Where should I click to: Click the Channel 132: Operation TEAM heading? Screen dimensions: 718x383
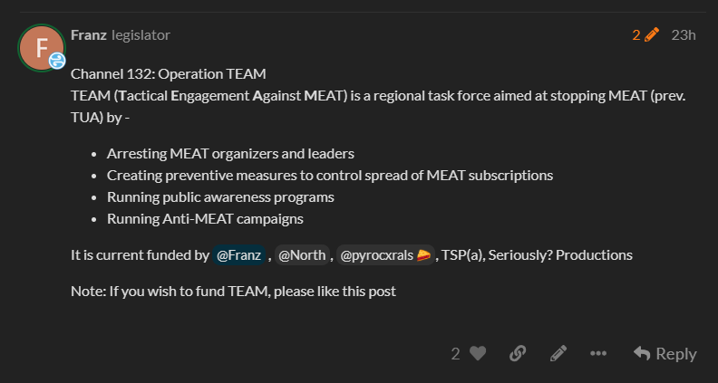tap(169, 74)
